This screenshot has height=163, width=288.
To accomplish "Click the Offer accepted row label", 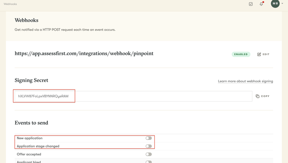I will (x=29, y=154).
